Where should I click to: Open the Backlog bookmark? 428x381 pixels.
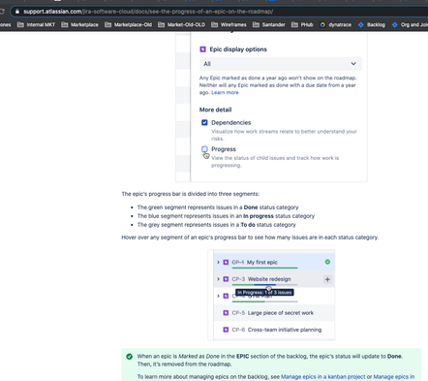(x=372, y=24)
